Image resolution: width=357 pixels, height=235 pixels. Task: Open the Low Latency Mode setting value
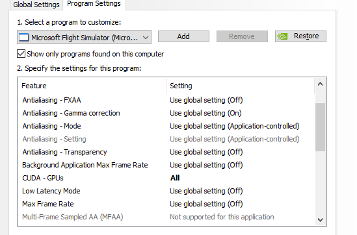pos(206,191)
